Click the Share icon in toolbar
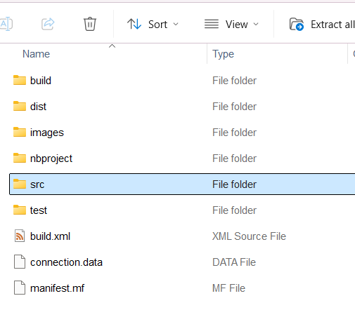 [x=48, y=24]
